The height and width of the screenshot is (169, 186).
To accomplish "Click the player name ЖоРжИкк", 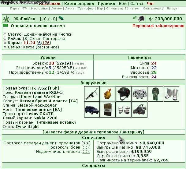I will [25, 19].
